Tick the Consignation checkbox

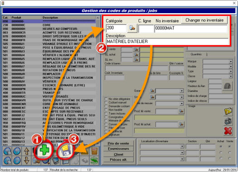tap(106, 117)
